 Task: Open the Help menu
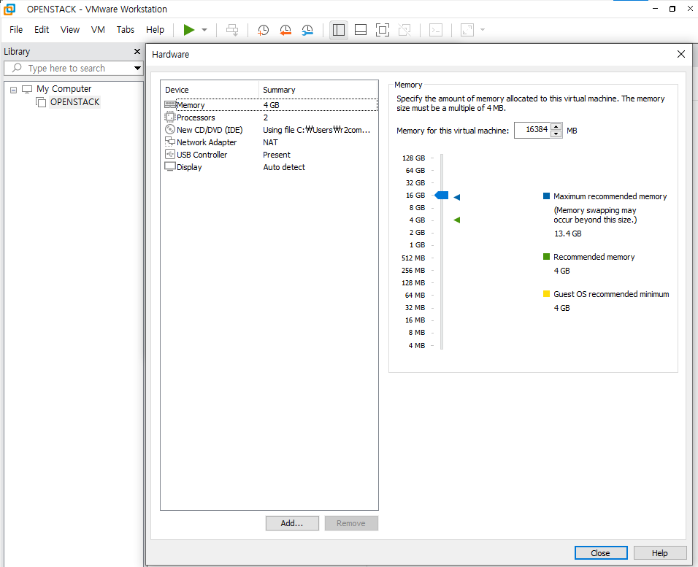tap(155, 30)
